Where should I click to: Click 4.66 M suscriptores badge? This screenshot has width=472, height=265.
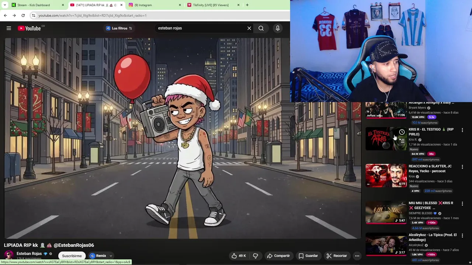click(426, 229)
